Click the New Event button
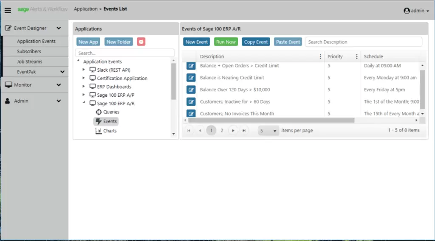This screenshot has height=241, width=435. (196, 42)
